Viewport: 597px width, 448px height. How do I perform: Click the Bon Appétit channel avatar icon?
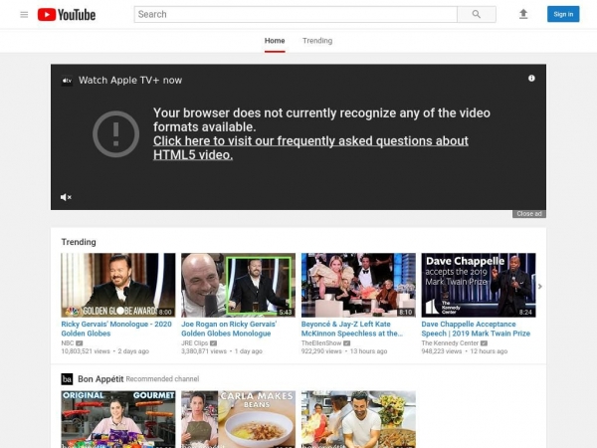(x=67, y=379)
